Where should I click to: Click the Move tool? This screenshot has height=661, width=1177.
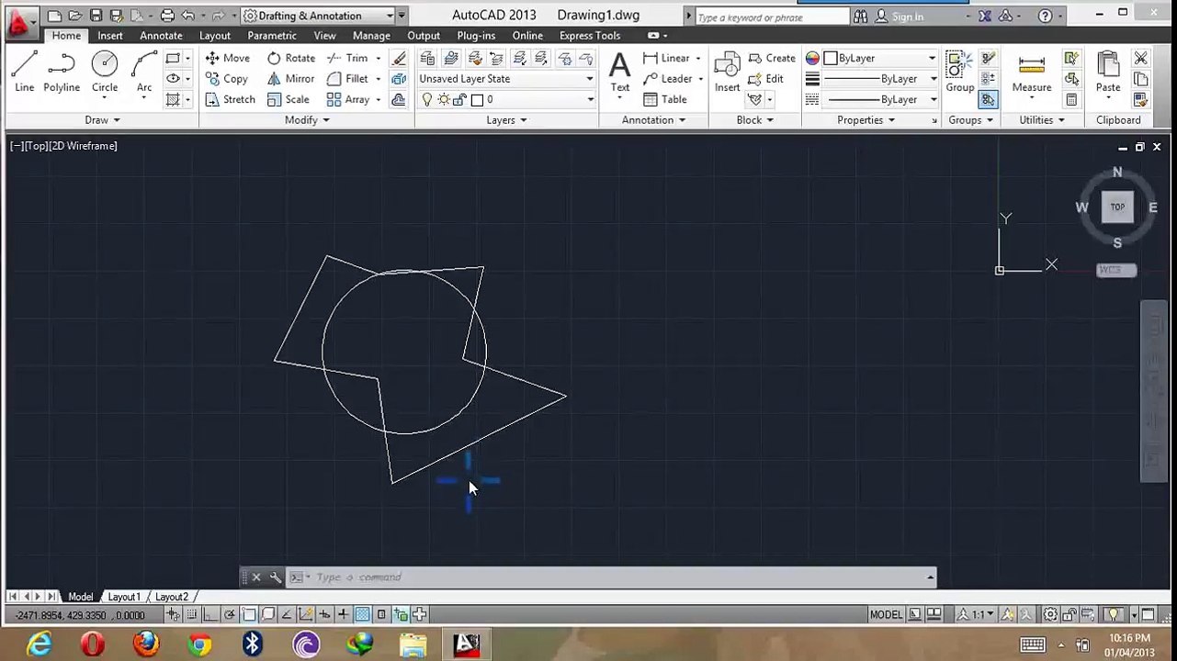(227, 58)
